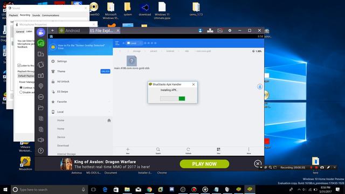Open BlueStacks mail notifications icon
Viewport: 345px width, 194px height.
220,31
